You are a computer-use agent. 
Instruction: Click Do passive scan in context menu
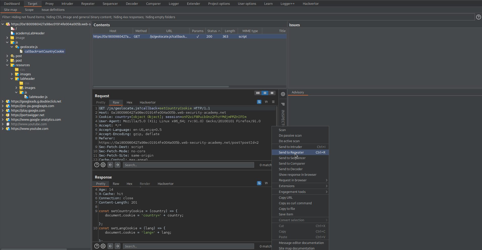coord(300,135)
